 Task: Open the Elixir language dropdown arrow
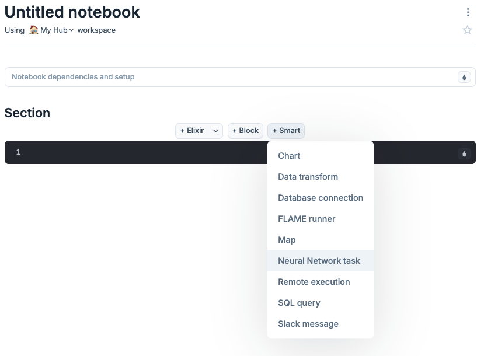(x=215, y=131)
